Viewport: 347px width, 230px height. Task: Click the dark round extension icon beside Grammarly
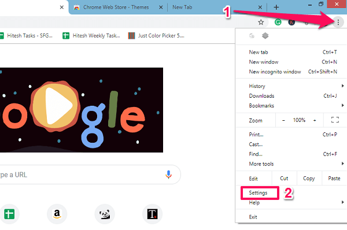coord(291,22)
